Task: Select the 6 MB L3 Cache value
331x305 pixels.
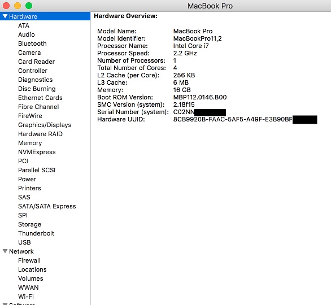Action: 181,82
